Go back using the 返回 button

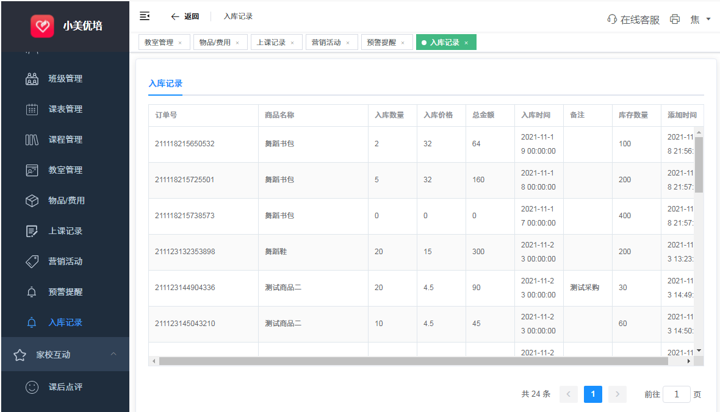185,16
